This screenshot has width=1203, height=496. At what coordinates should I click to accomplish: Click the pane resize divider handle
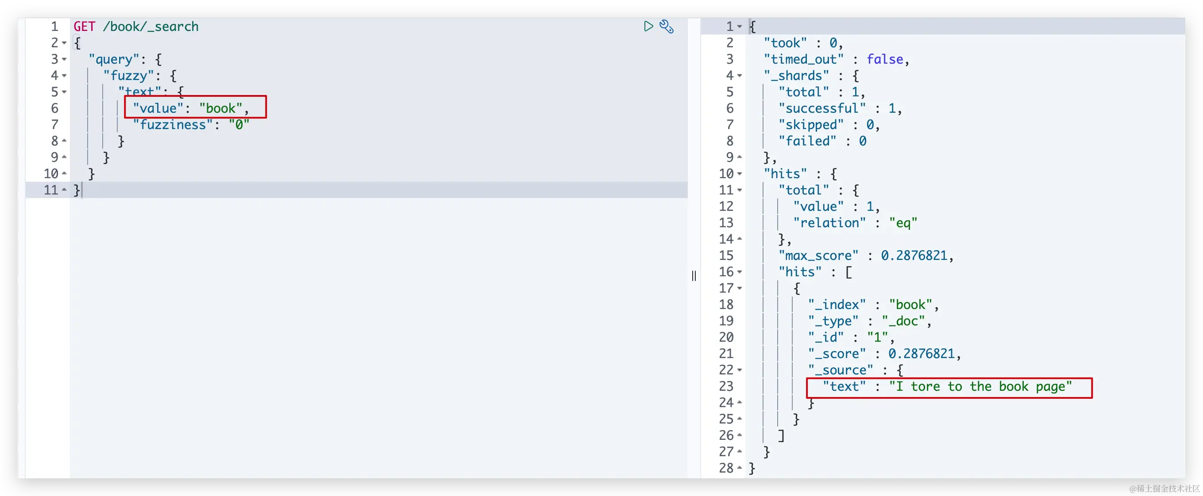tap(694, 276)
